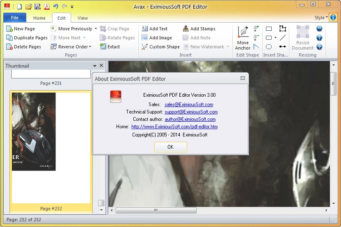341x227 pixels.
Task: Open a file via the folder icon
Action: click(28, 7)
